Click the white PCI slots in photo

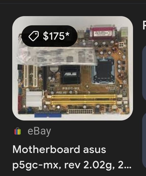31,76
